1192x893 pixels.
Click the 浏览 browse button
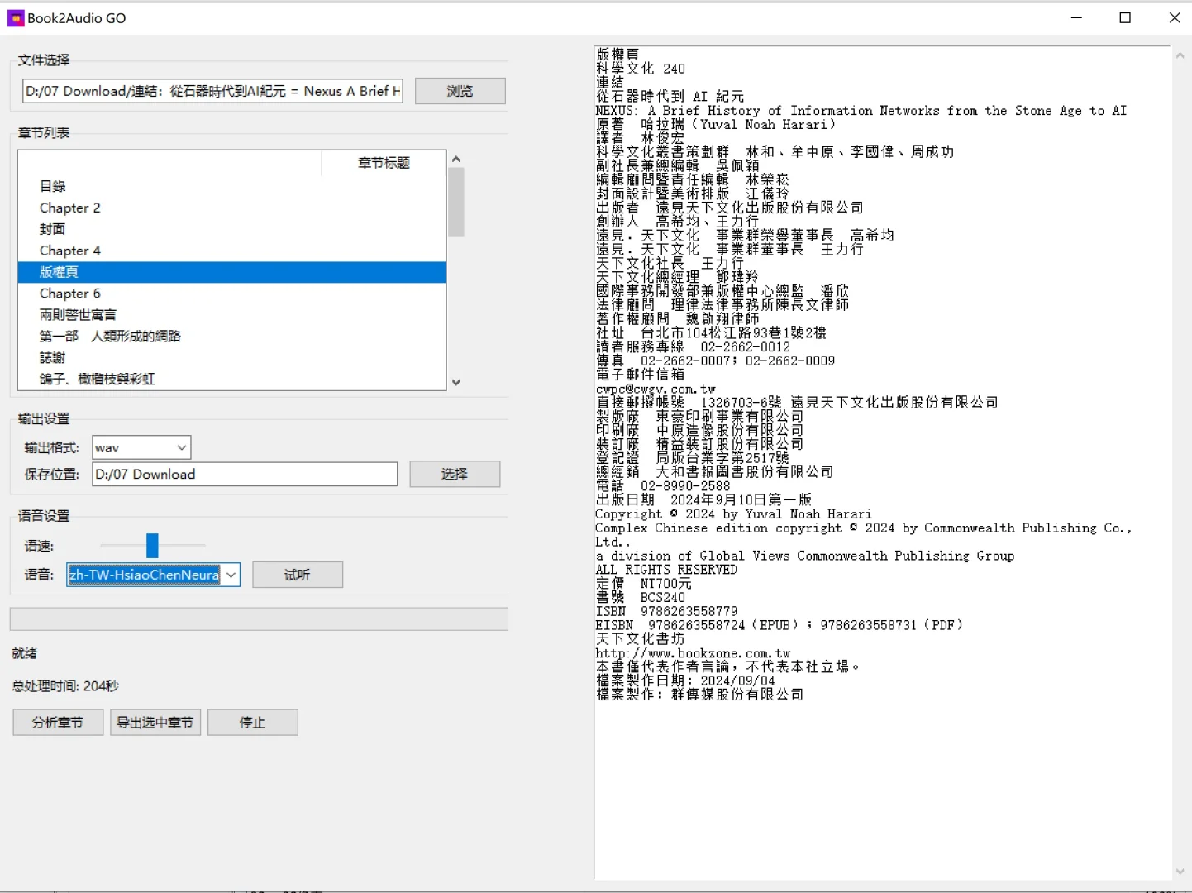pyautogui.click(x=460, y=91)
